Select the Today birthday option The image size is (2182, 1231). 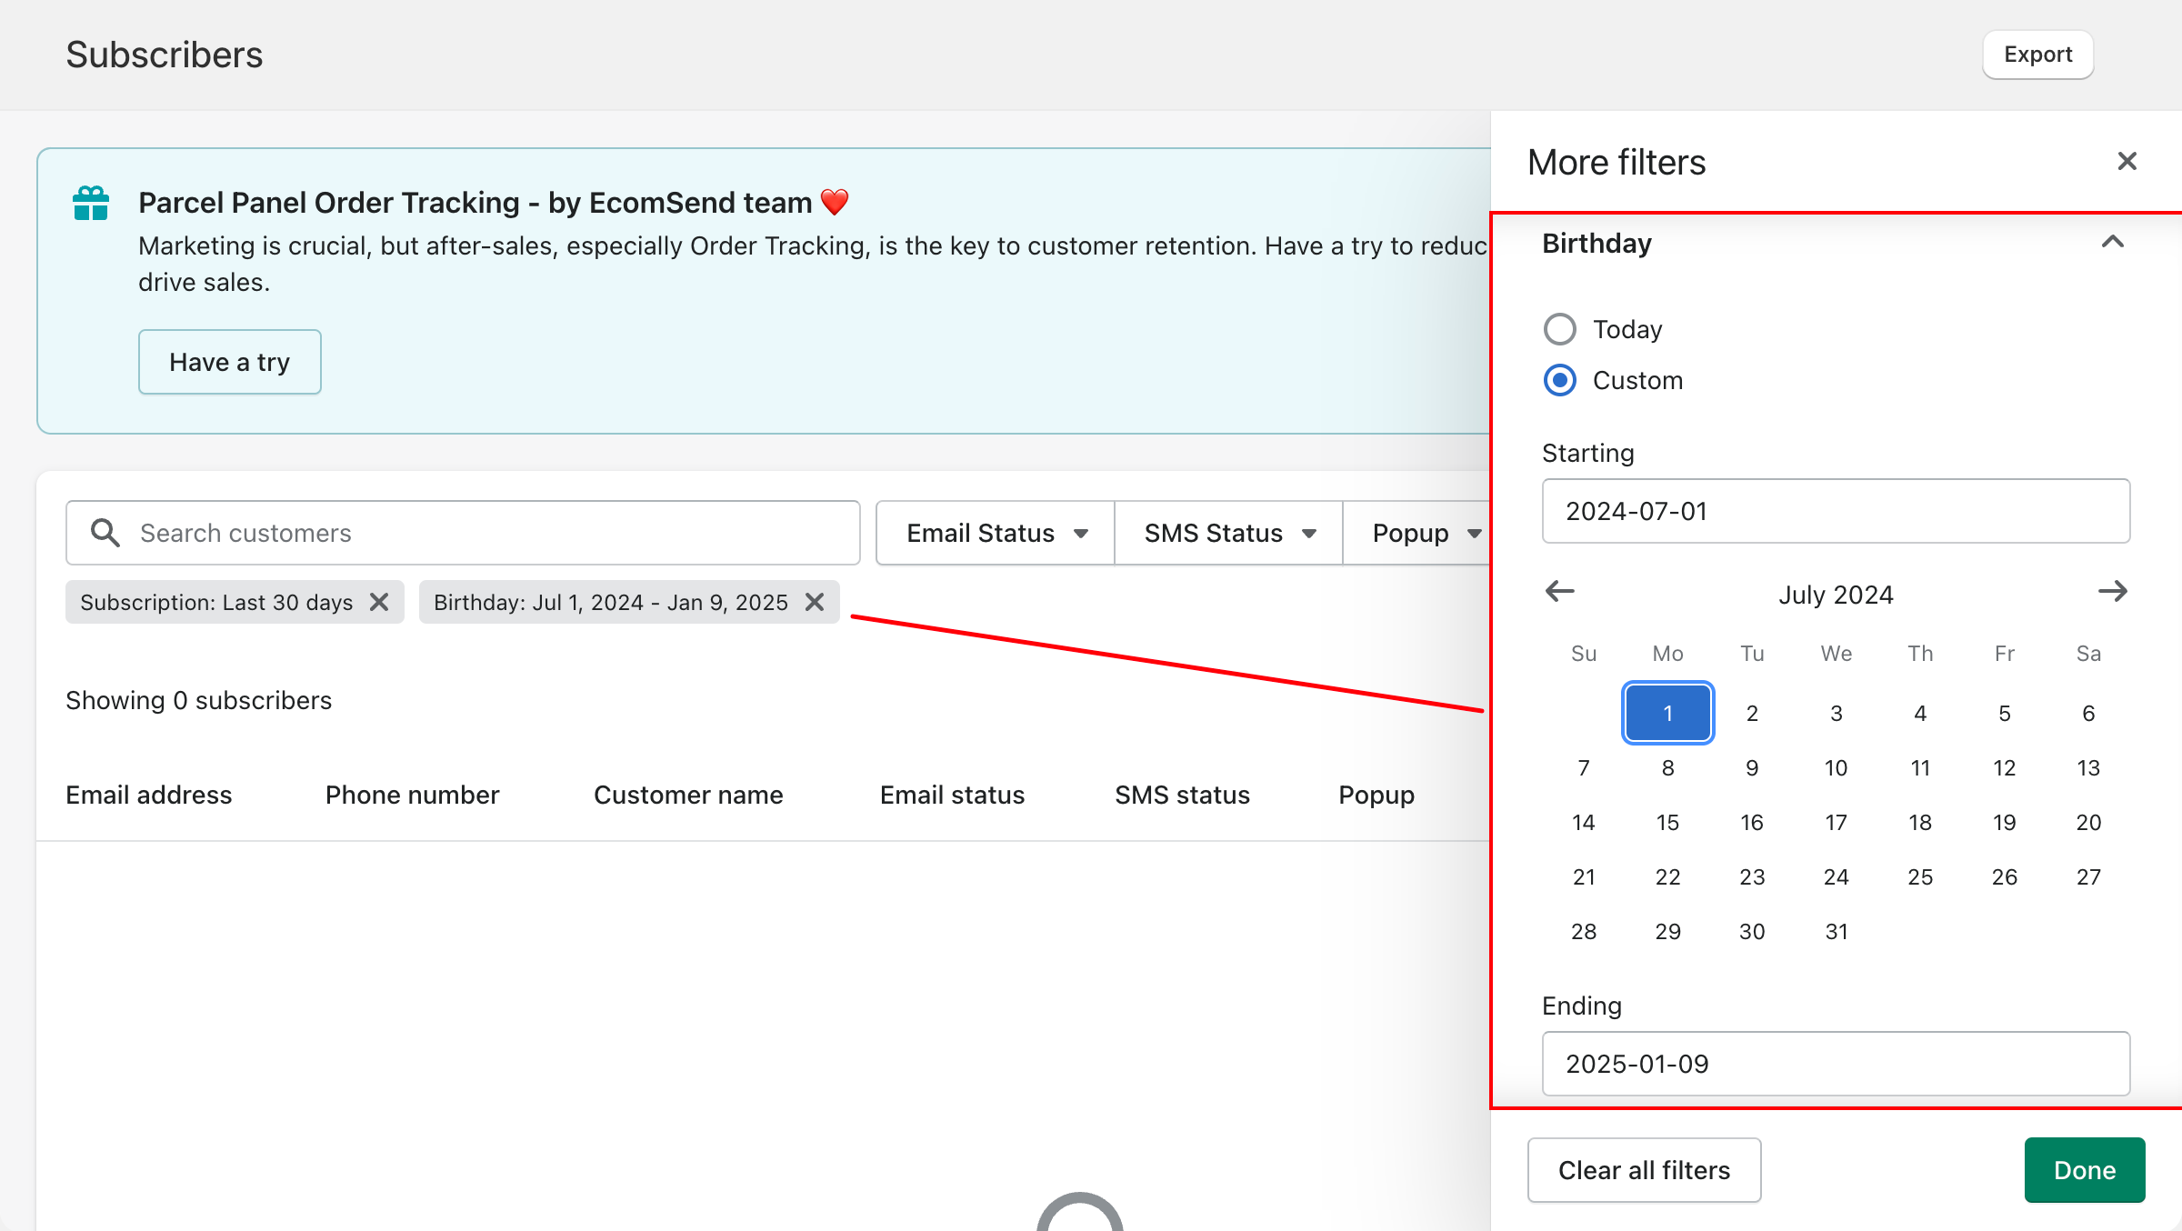(x=1560, y=329)
